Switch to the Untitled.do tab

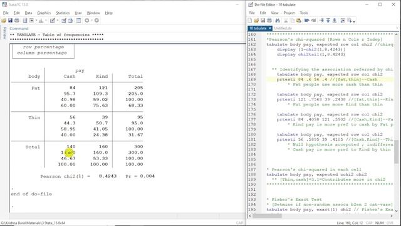click(x=283, y=28)
